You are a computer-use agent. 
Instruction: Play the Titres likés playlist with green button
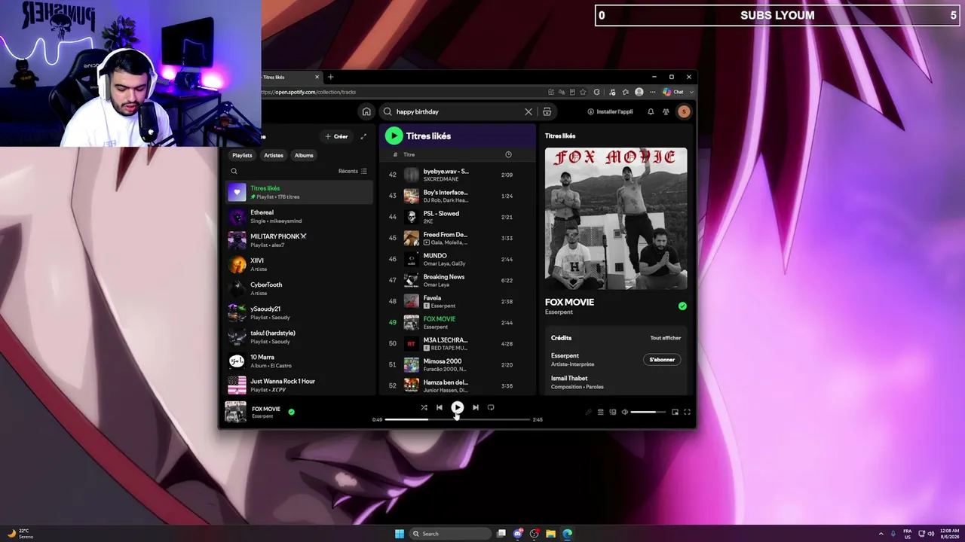pos(394,135)
